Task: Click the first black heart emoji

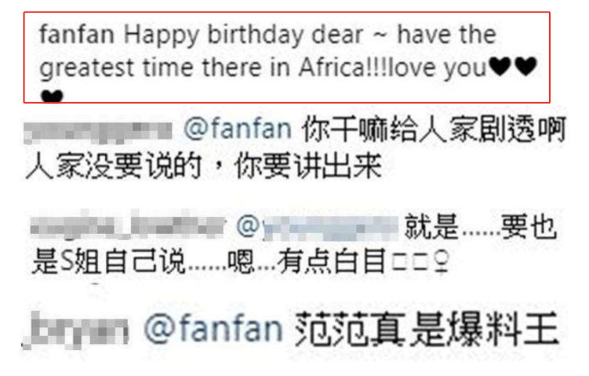Action: pyautogui.click(x=500, y=67)
